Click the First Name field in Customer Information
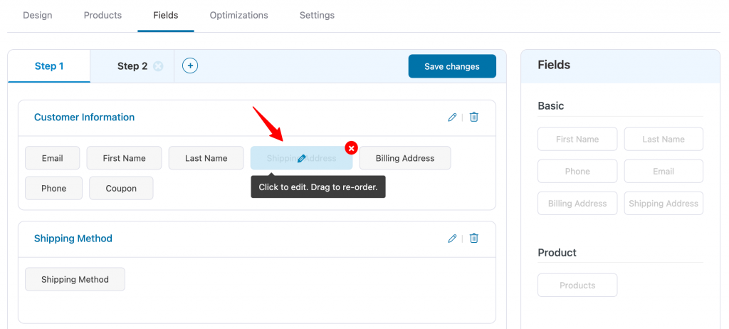 (124, 158)
